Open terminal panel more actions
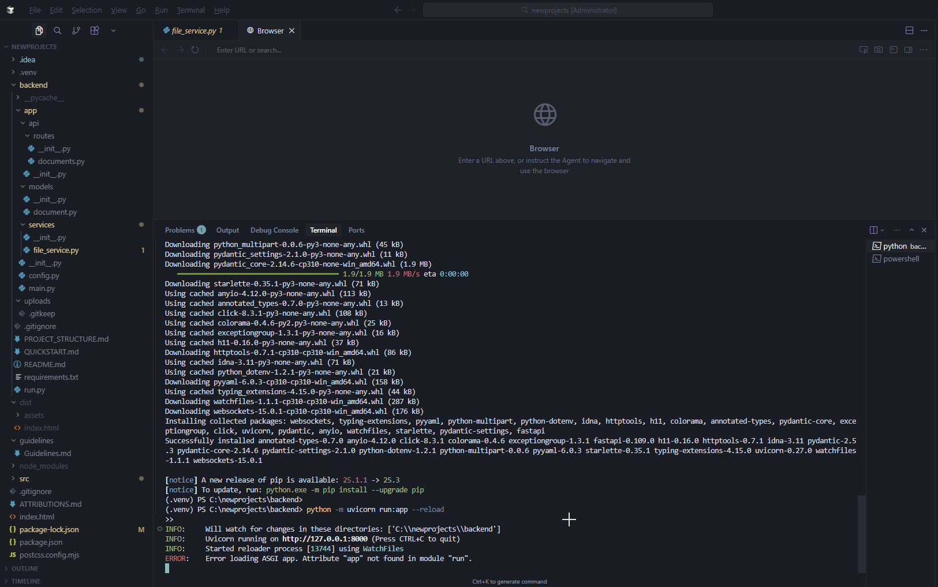The width and height of the screenshot is (938, 587). pyautogui.click(x=897, y=230)
